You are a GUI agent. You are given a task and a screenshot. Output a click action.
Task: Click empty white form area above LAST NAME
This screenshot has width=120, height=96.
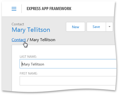(x=64, y=50)
